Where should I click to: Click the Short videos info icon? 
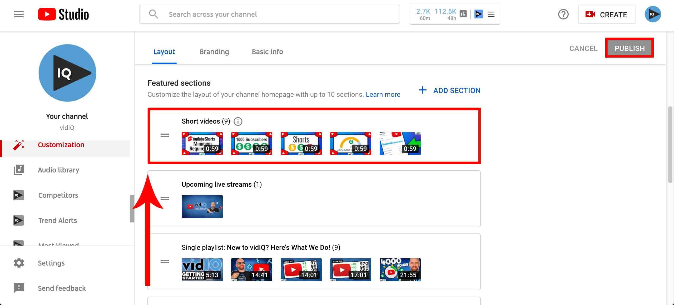pyautogui.click(x=238, y=121)
